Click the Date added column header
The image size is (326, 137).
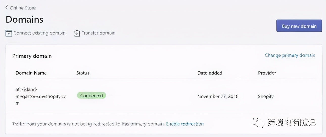click(x=210, y=73)
